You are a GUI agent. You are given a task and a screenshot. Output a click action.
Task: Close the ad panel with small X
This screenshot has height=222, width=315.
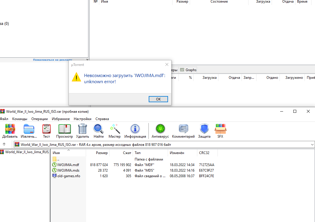[x=87, y=60]
